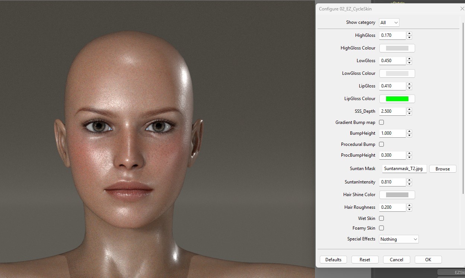Confirm changes with the OK button
Screen dimensions: 465x278
pos(428,259)
